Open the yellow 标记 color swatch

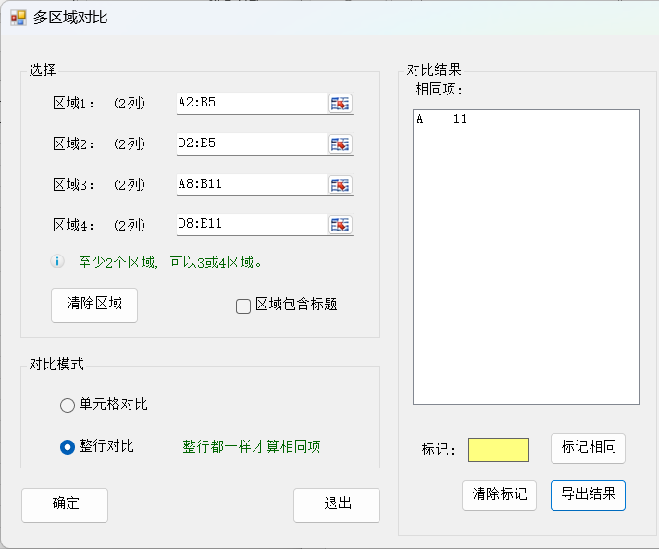tap(499, 450)
